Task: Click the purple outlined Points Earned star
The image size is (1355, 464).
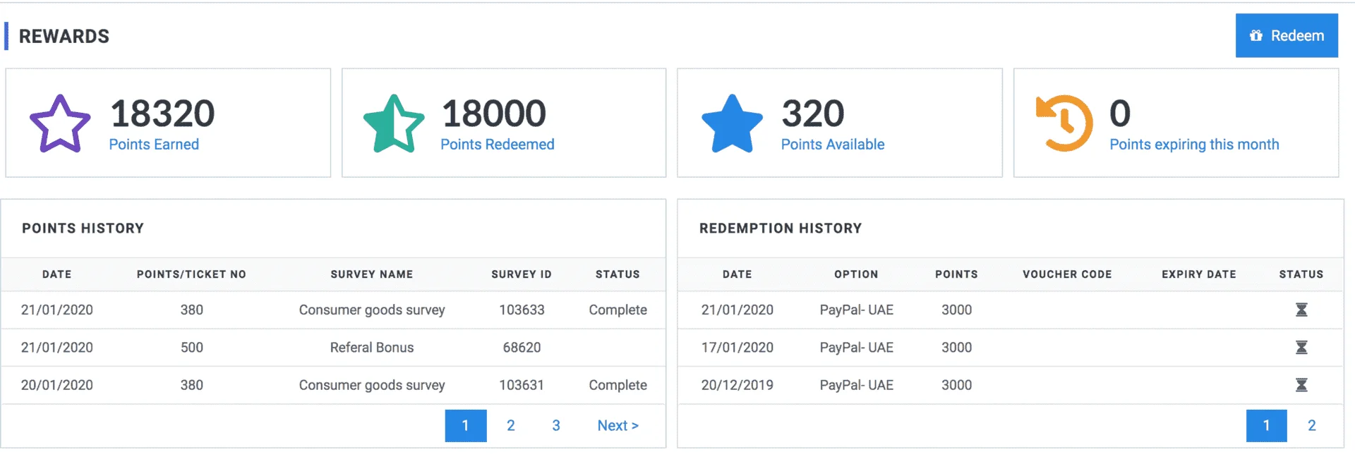Action: pyautogui.click(x=60, y=123)
